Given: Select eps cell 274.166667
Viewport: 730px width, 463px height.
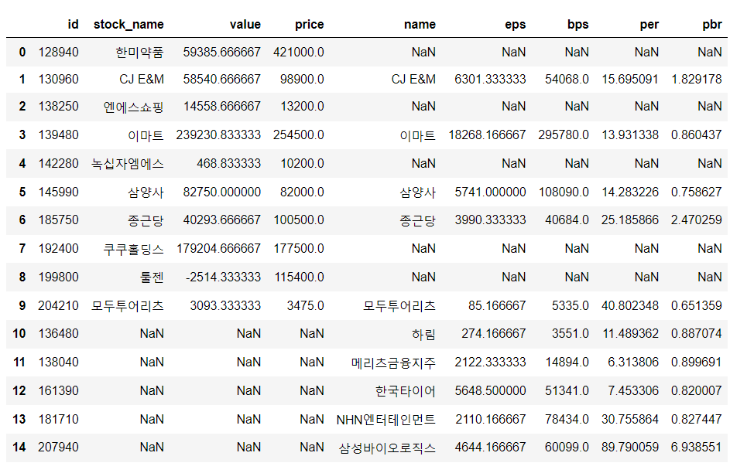Looking at the screenshot, I should [493, 334].
